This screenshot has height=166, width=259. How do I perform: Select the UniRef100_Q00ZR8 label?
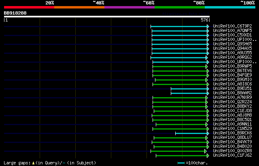(x=232, y=151)
